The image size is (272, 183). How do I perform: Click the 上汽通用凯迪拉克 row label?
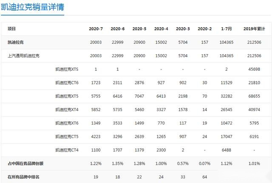point(24,55)
